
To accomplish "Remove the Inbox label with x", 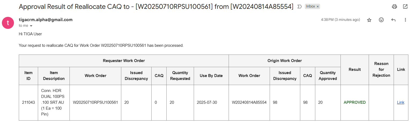I will 318,6.
